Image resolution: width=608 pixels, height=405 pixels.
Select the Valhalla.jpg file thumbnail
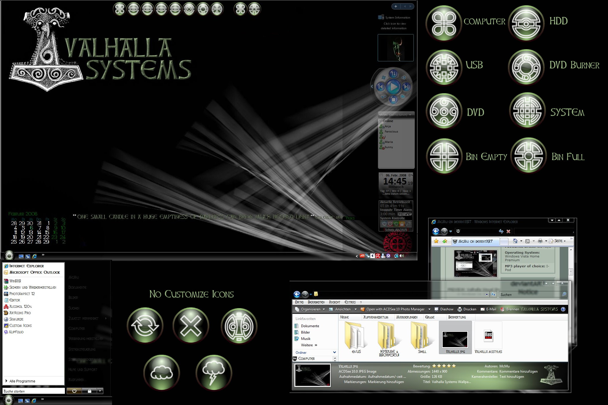[x=455, y=338]
